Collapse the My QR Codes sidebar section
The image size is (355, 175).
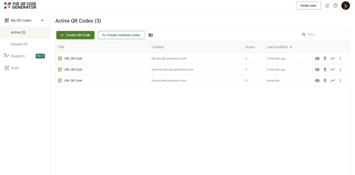42,20
